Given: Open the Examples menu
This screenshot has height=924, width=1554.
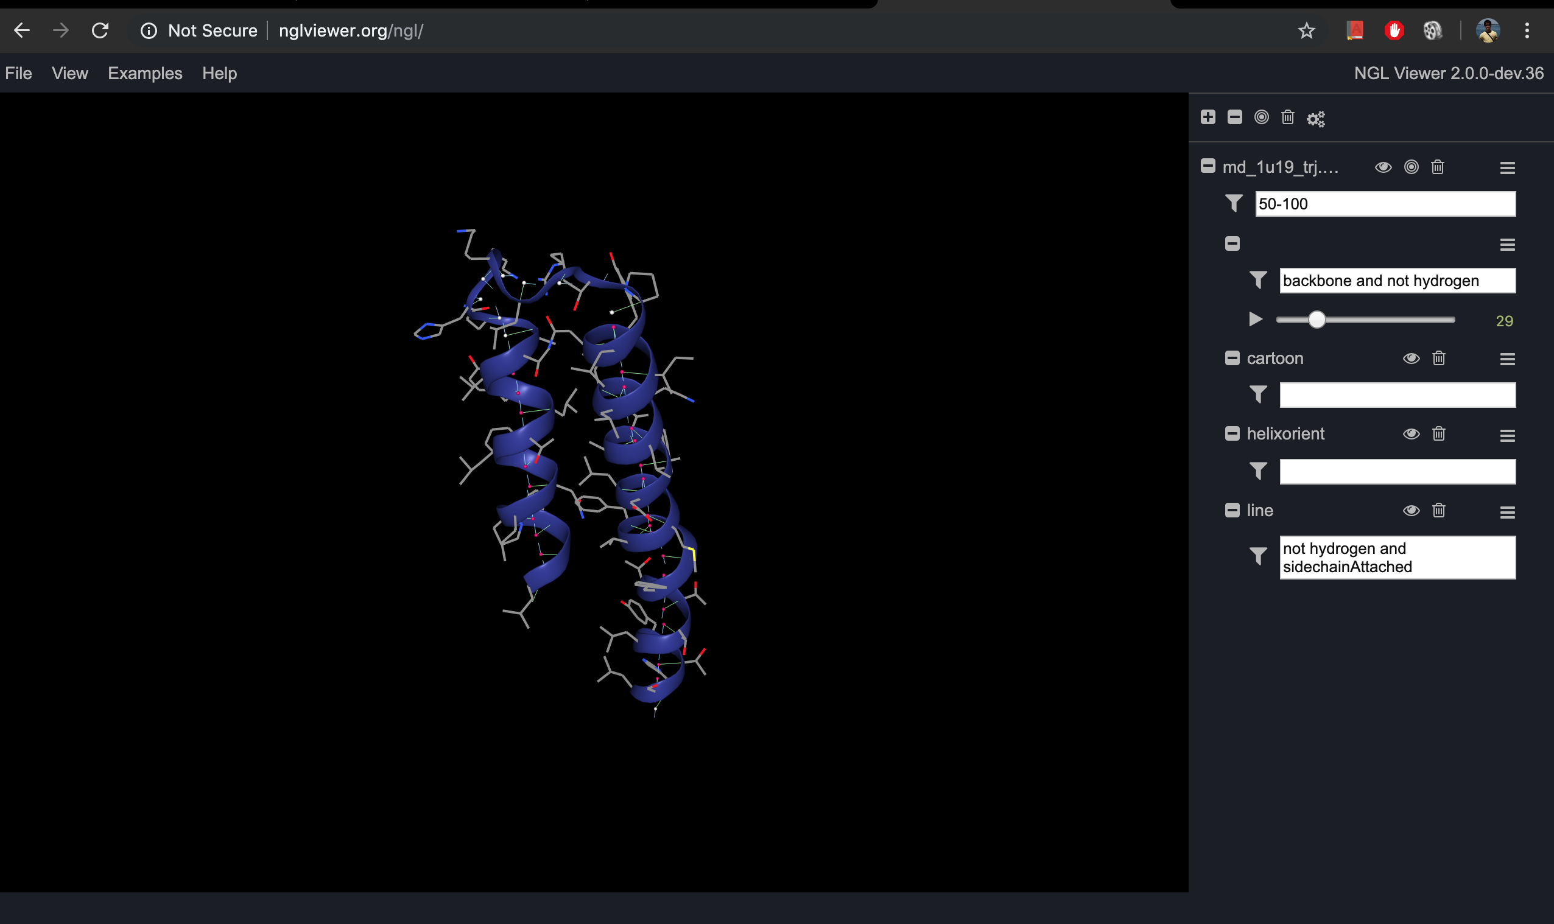Looking at the screenshot, I should pos(144,74).
